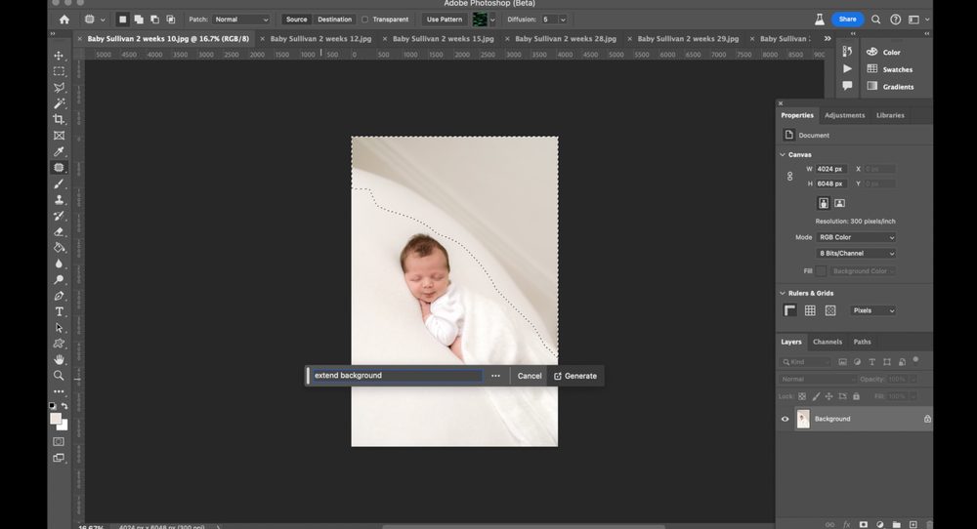
Task: Toggle Quick Mask mode
Action: (x=59, y=442)
